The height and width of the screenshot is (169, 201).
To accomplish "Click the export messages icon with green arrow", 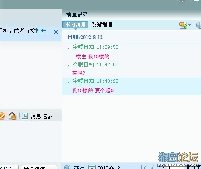I will pyautogui.click(x=183, y=25).
